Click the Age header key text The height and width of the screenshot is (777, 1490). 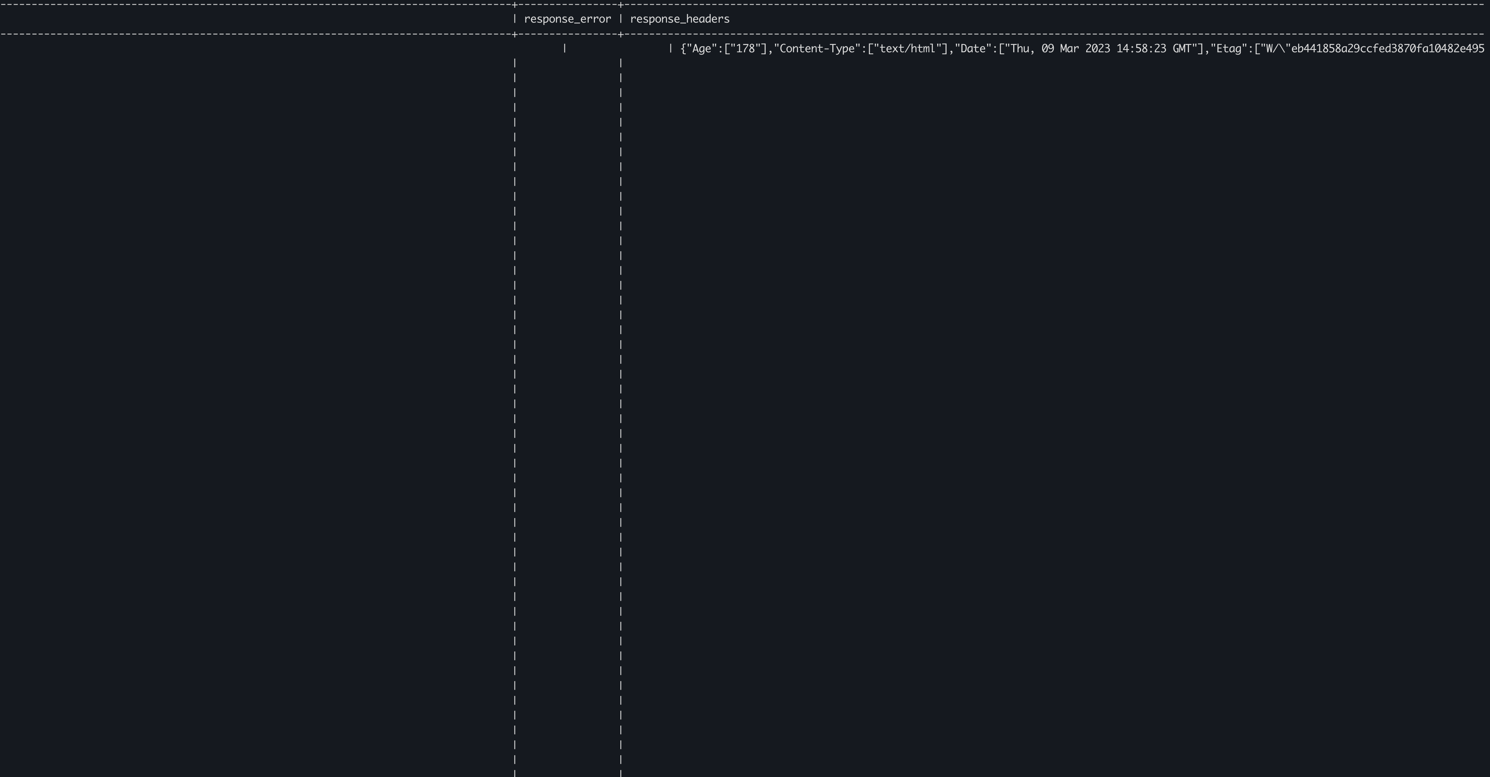703,49
